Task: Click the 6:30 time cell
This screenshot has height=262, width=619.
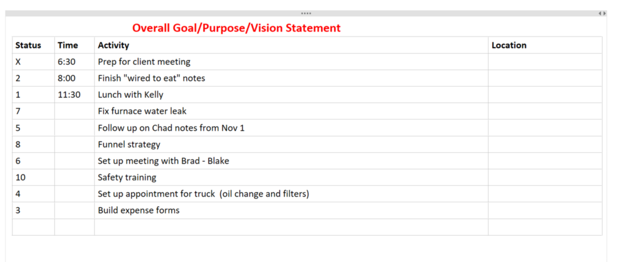Action: pyautogui.click(x=75, y=62)
